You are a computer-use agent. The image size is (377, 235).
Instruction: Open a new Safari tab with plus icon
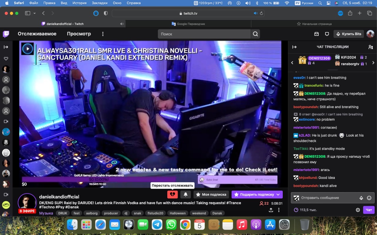[x=360, y=13]
